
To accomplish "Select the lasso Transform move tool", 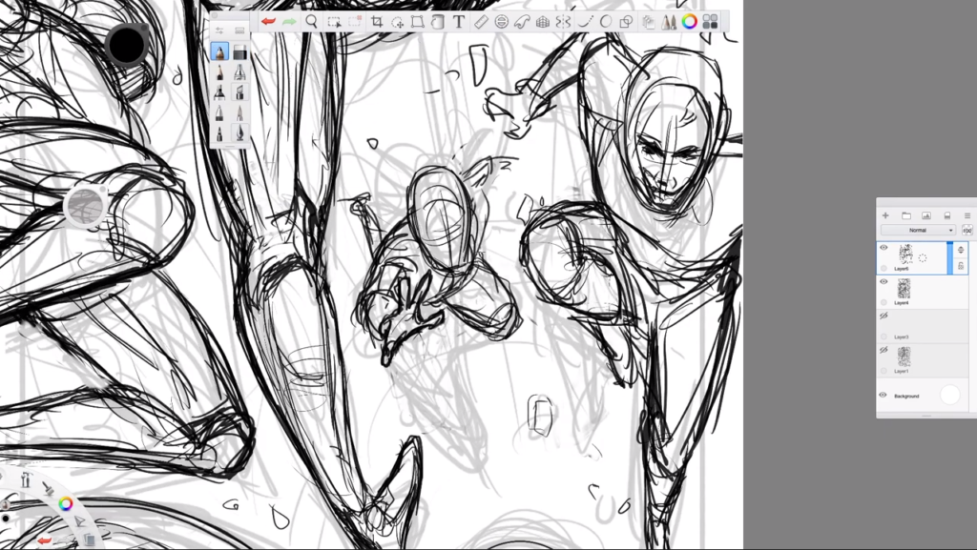I will 398,22.
